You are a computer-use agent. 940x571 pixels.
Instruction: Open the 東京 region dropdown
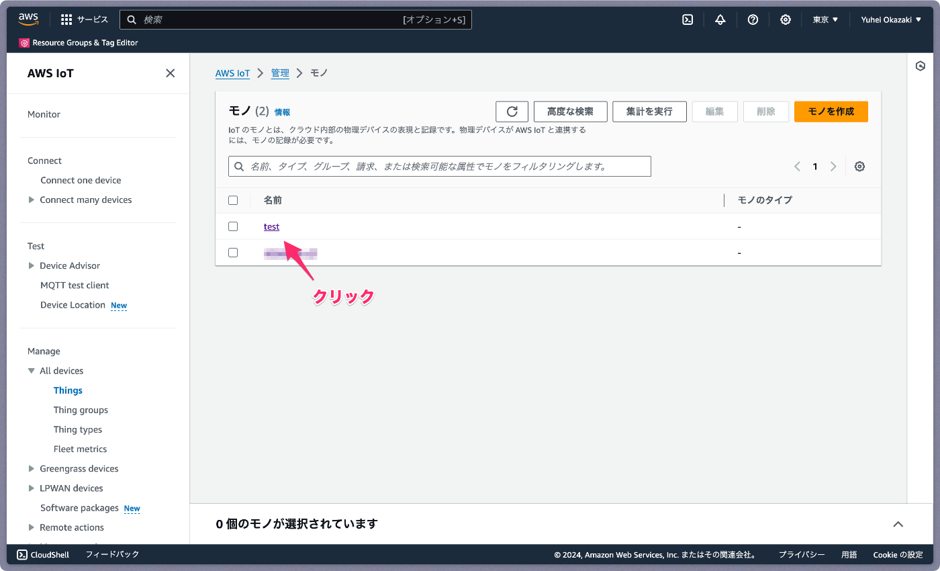tap(825, 19)
